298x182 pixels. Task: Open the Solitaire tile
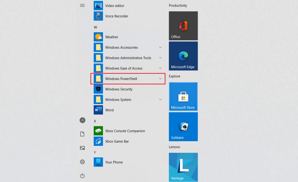click(x=183, y=127)
